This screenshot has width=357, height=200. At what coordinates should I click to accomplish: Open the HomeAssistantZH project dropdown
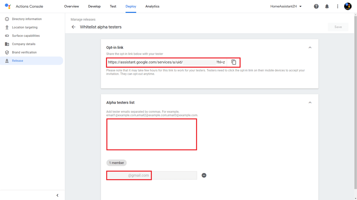286,6
